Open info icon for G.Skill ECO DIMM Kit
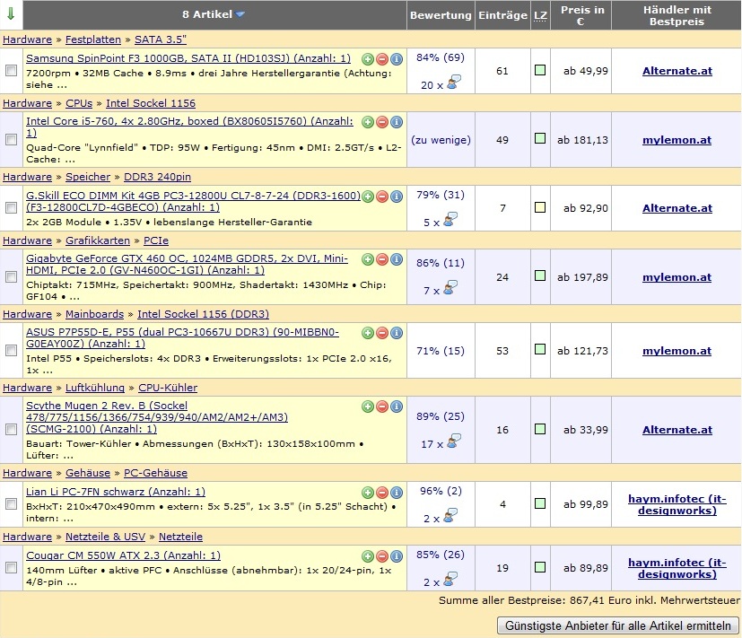The image size is (742, 638). pyautogui.click(x=397, y=197)
